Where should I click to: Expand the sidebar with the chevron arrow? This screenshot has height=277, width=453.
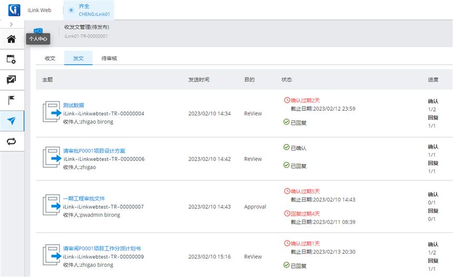11,25
